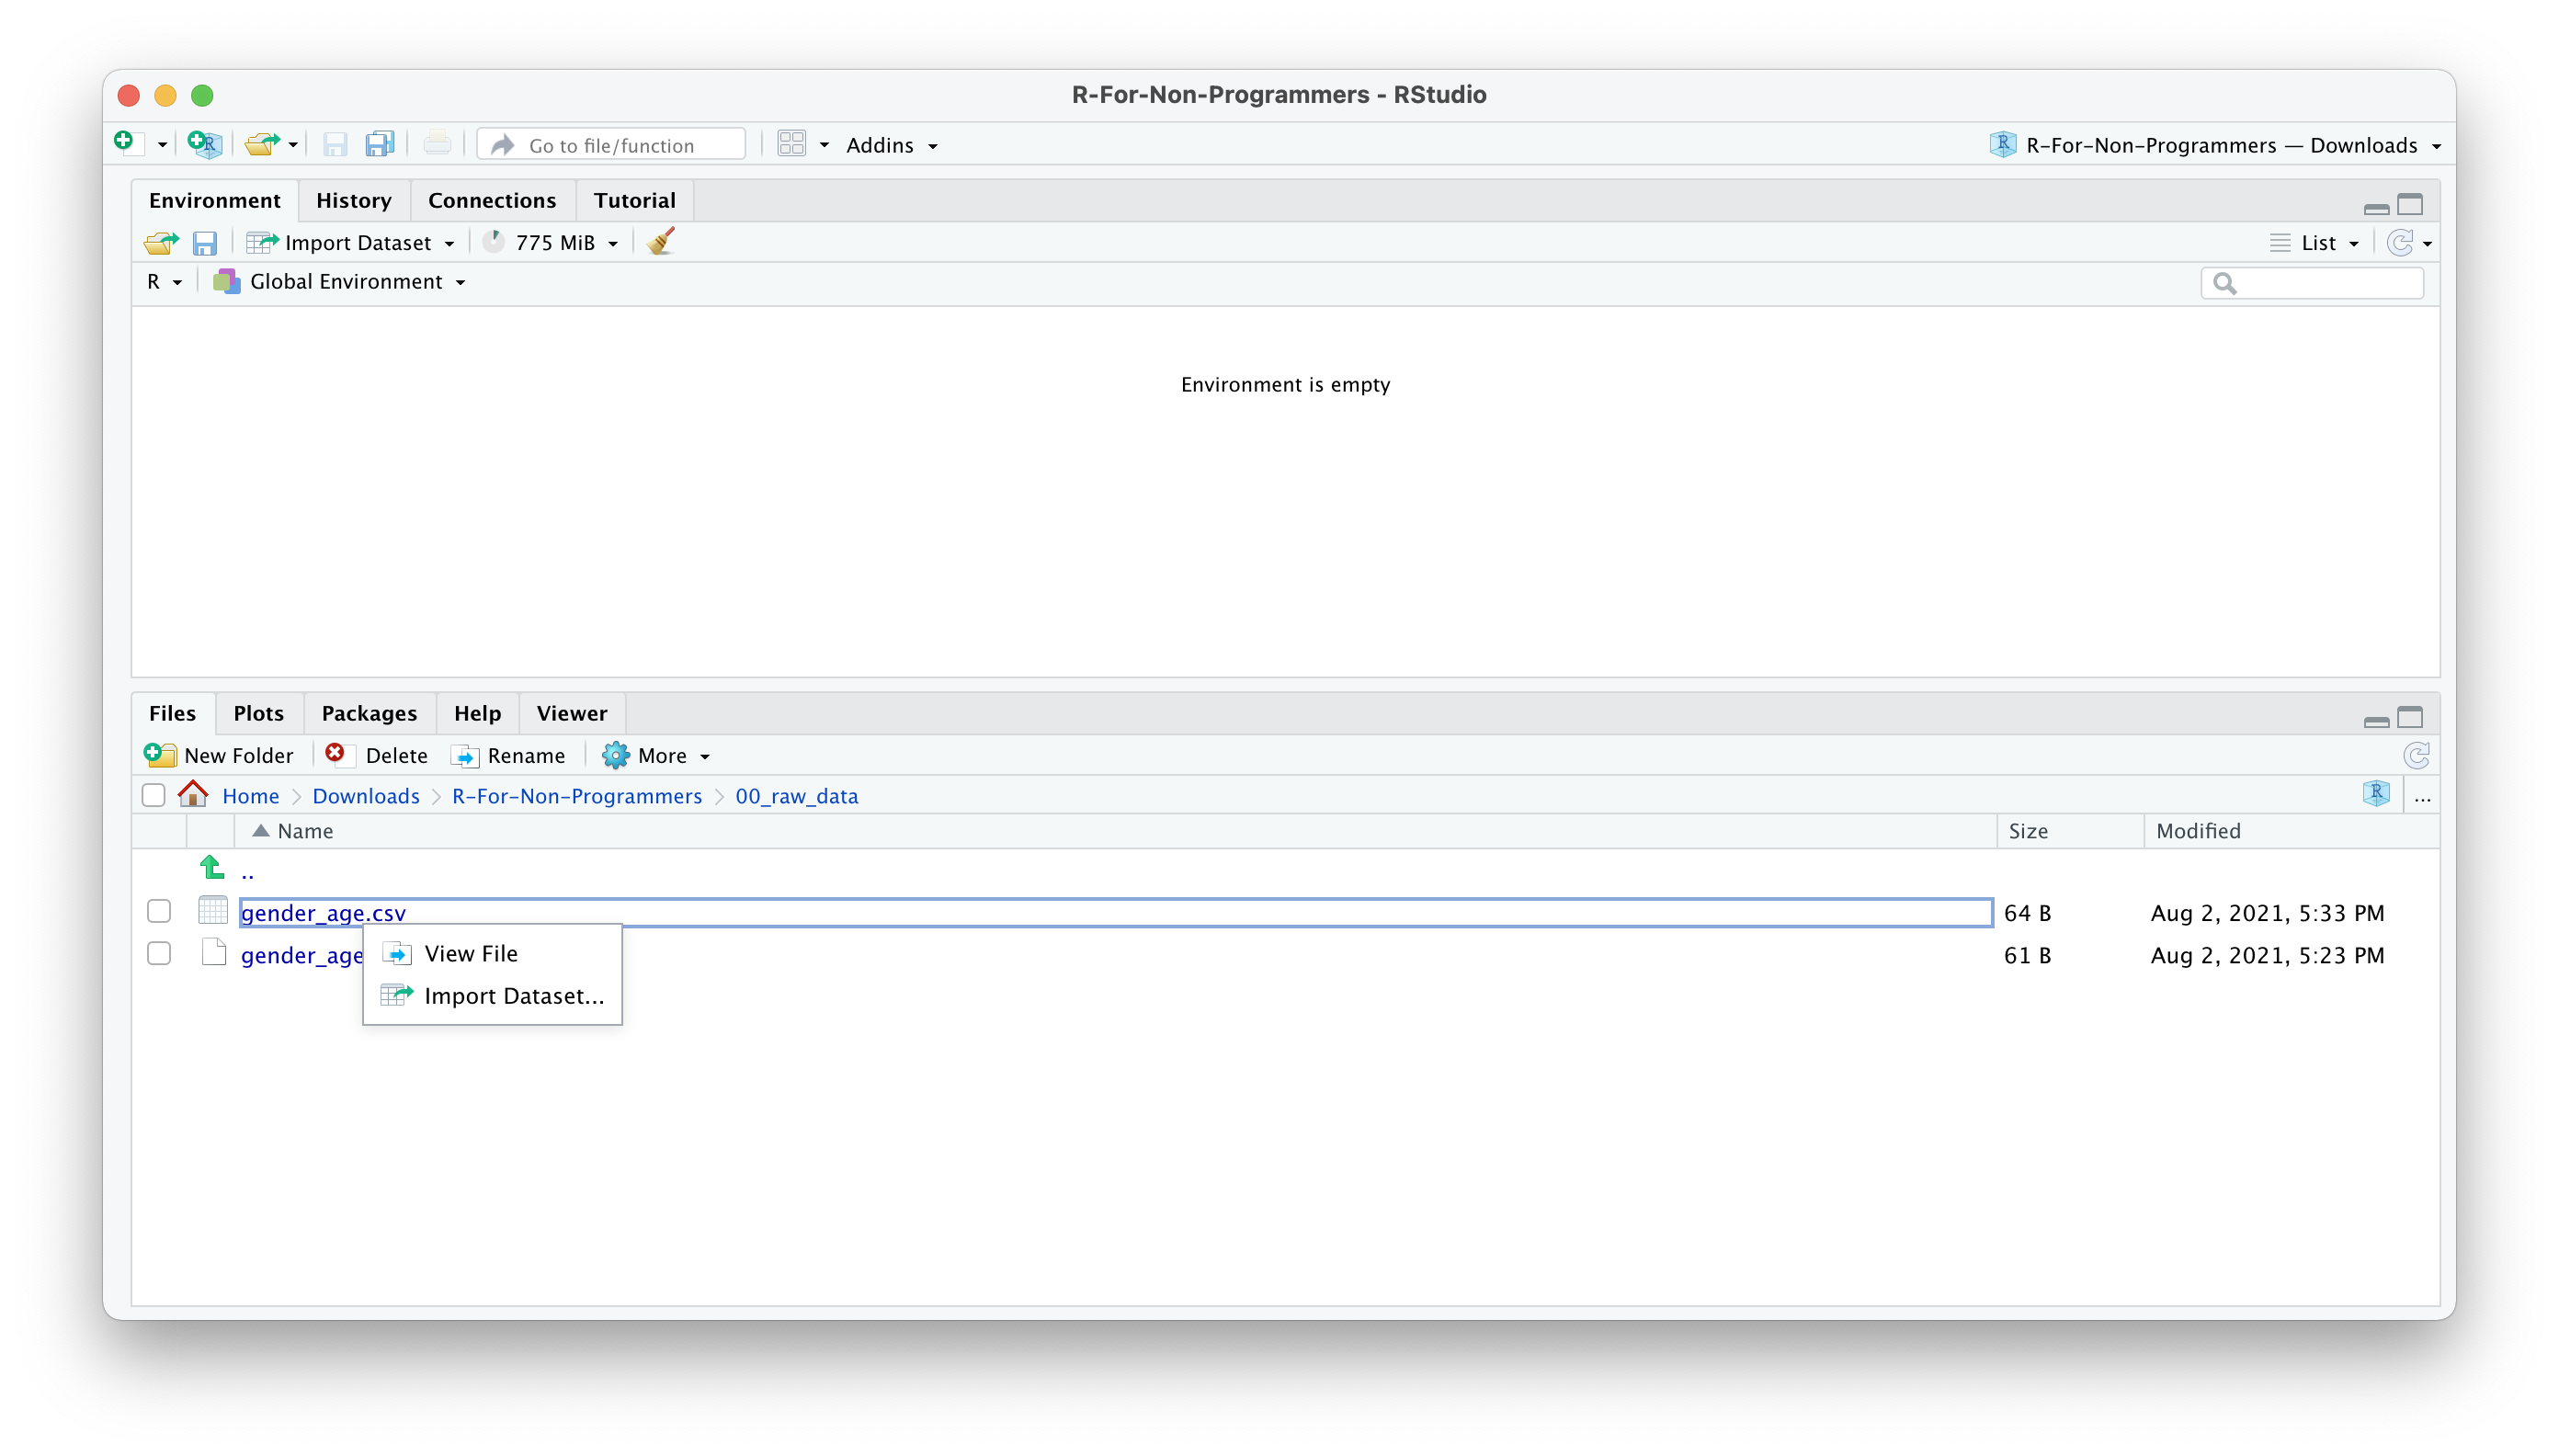Switch to the Packages tab
Screen dimensions: 2559x1456
tap(368, 713)
